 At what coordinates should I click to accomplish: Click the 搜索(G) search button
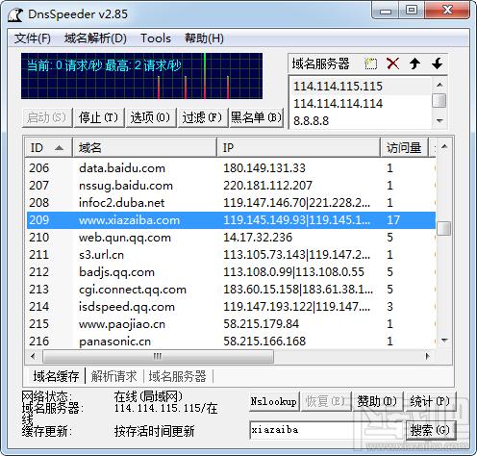[x=430, y=430]
